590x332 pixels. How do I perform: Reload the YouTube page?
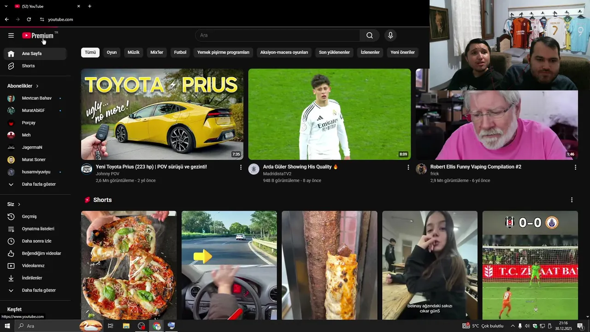[x=29, y=19]
